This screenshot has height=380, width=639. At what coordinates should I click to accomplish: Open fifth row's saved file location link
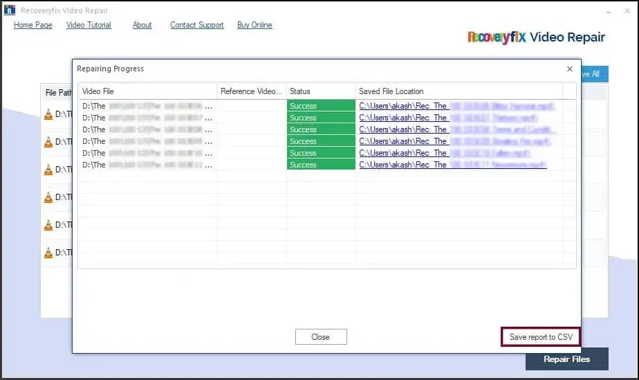[x=444, y=153]
